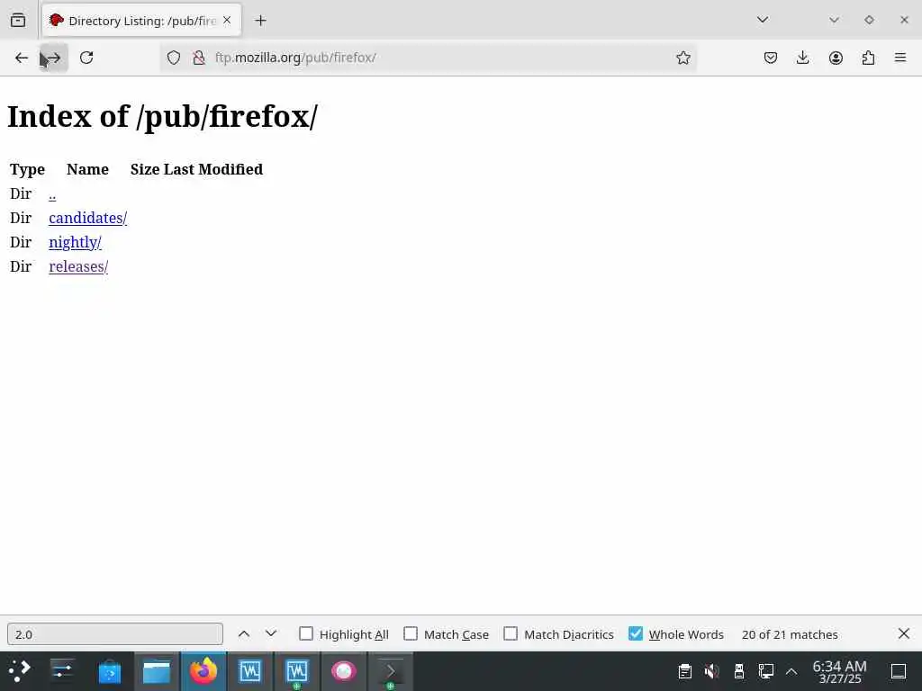Viewport: 922px width, 691px height.
Task: Open the Discover software store icon
Action: coord(109,671)
